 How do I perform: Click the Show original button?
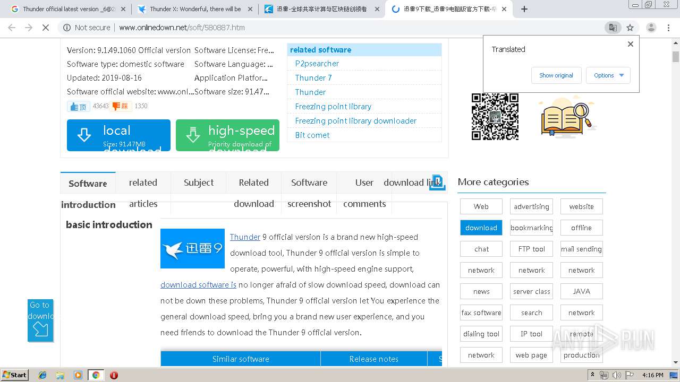(556, 75)
